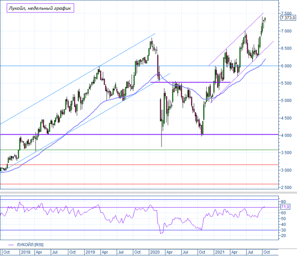The width and height of the screenshot is (297, 256).
Task: Click the 7 000 price axis label
Action: pyautogui.click(x=286, y=31)
